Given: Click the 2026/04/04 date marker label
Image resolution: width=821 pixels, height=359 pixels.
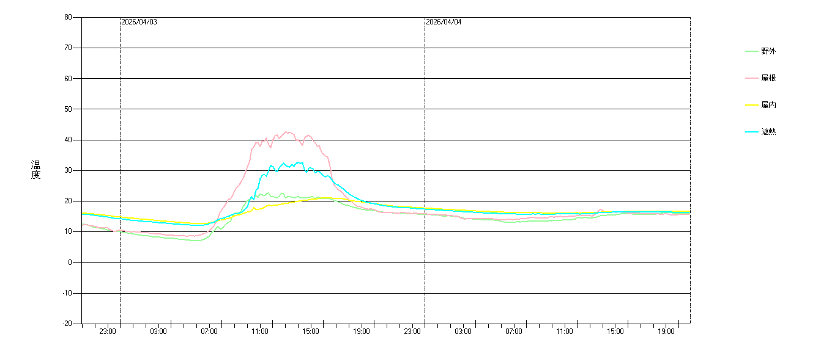Looking at the screenshot, I should 444,22.
